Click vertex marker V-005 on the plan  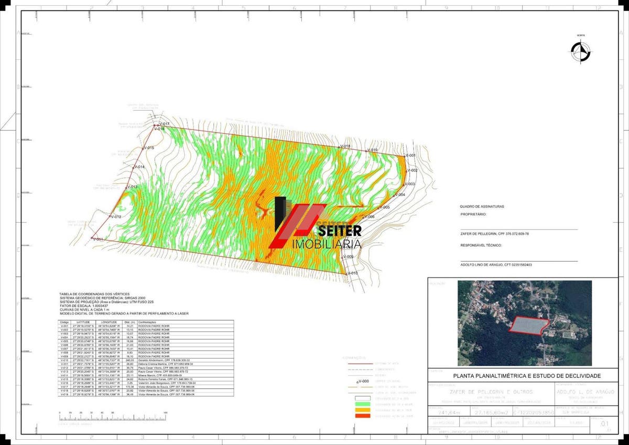pos(384,207)
